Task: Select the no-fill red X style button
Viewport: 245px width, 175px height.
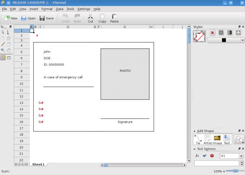Action: click(212, 33)
